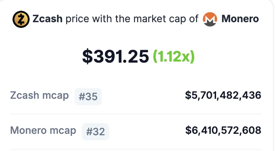Image resolution: width=275 pixels, height=151 pixels.
Task: Click the "market cap" phrase in the heading
Action: click(x=163, y=19)
